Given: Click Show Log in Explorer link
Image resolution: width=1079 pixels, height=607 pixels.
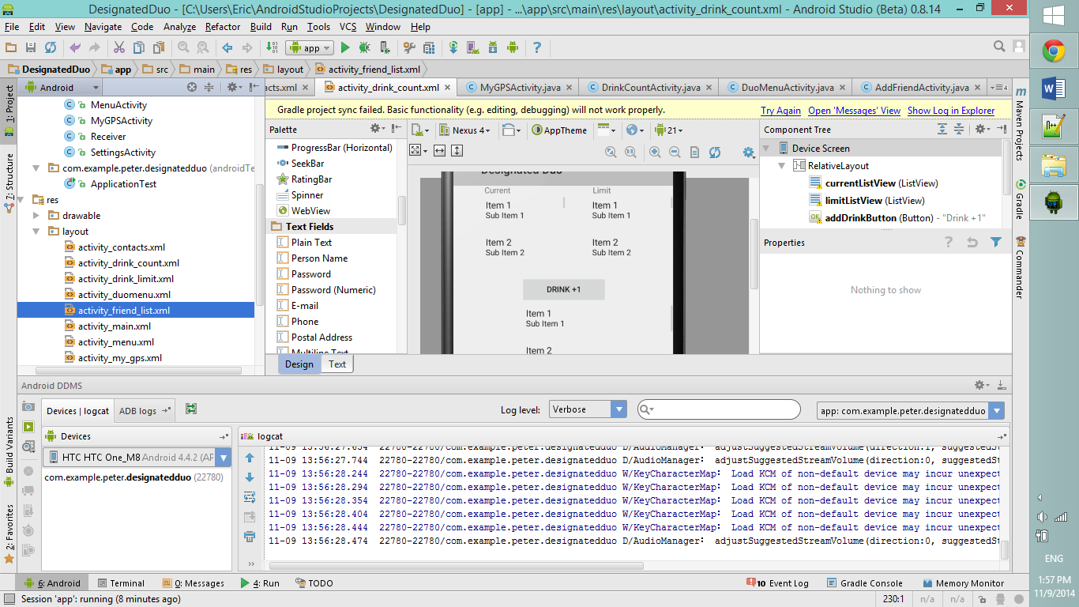Looking at the screenshot, I should (951, 111).
